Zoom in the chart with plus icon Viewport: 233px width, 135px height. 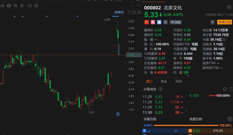(x=139, y=12)
